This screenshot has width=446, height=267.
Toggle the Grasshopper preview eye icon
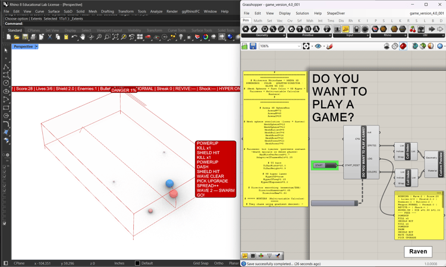(x=318, y=46)
